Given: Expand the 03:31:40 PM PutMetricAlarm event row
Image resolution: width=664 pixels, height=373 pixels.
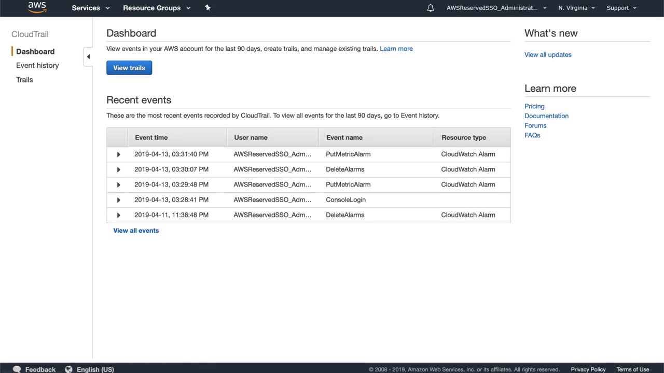Looking at the screenshot, I should [118, 154].
